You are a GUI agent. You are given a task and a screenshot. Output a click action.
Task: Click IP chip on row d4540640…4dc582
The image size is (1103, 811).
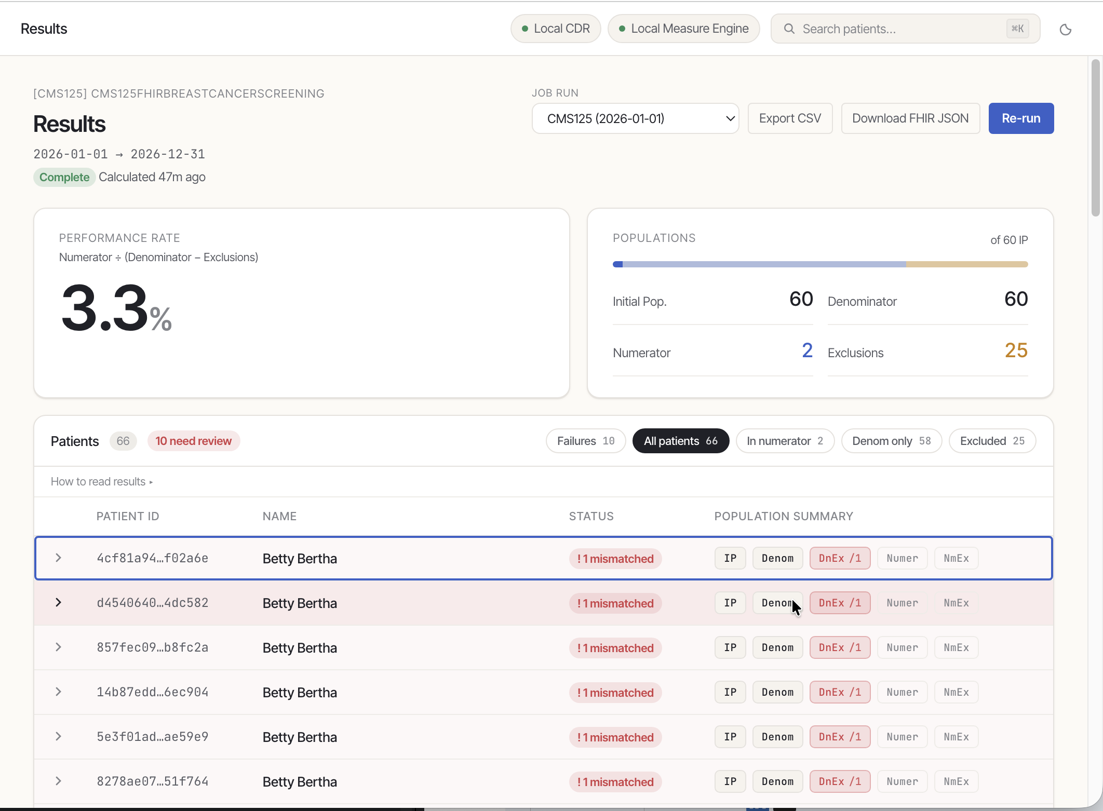tap(730, 603)
